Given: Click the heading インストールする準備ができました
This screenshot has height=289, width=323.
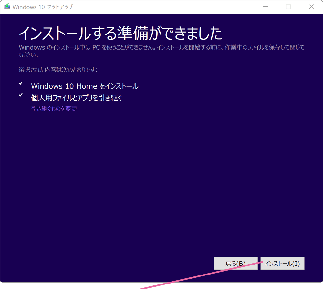Looking at the screenshot, I should (120, 33).
